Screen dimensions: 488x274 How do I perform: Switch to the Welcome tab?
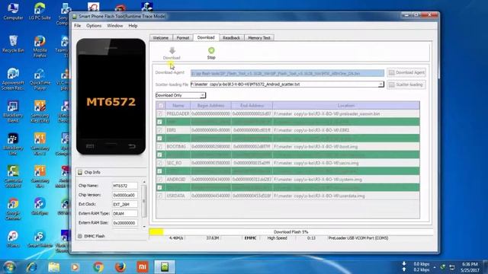pos(161,38)
